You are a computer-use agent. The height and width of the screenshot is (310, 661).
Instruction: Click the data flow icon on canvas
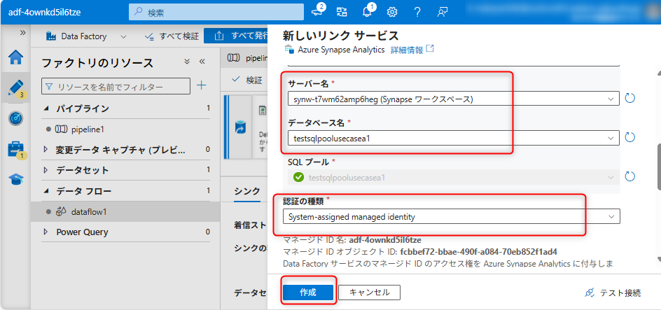[x=240, y=127]
